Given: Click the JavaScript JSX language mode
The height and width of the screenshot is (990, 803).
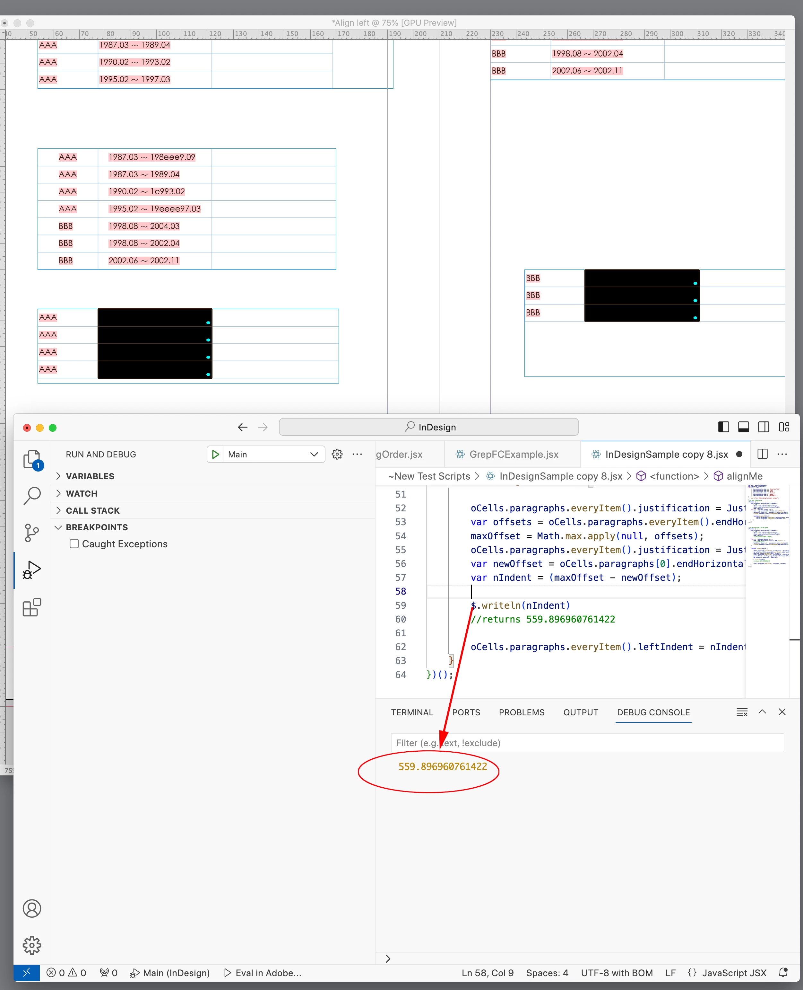Looking at the screenshot, I should (734, 973).
